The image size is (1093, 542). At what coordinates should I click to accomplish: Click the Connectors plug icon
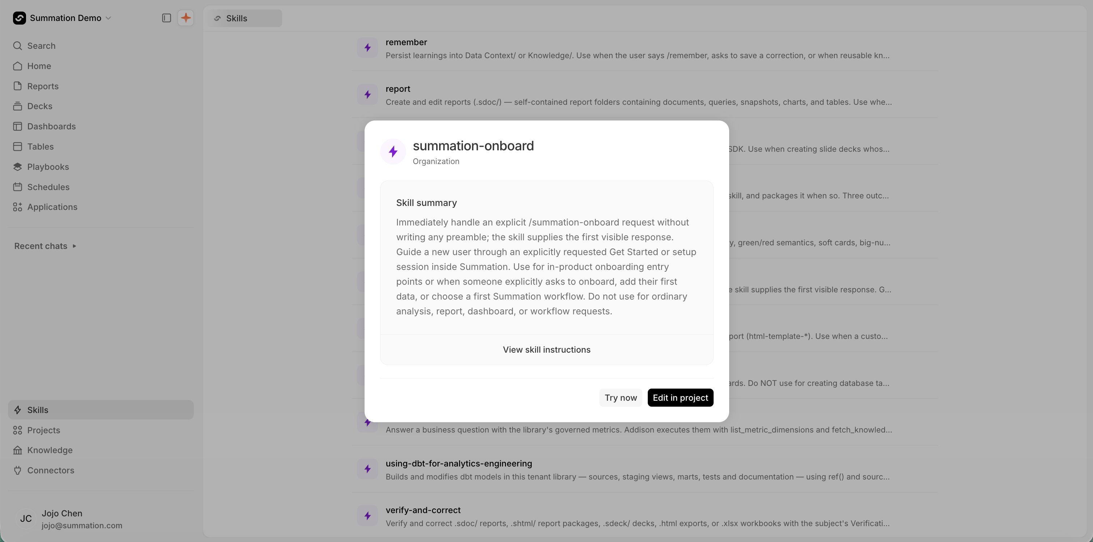pyautogui.click(x=17, y=470)
